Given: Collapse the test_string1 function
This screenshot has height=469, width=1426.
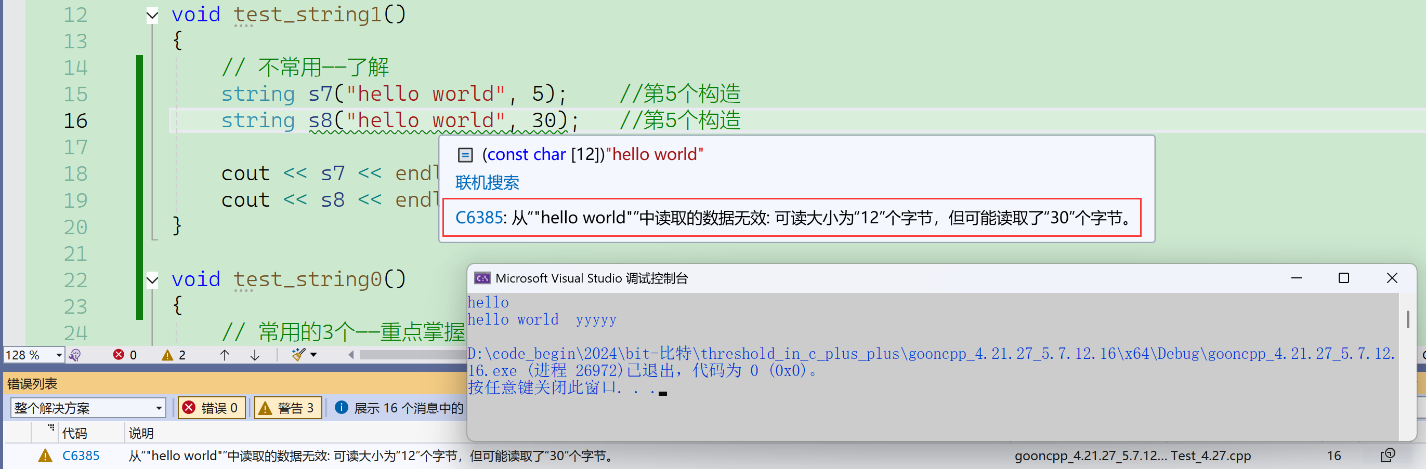Looking at the screenshot, I should [x=152, y=16].
